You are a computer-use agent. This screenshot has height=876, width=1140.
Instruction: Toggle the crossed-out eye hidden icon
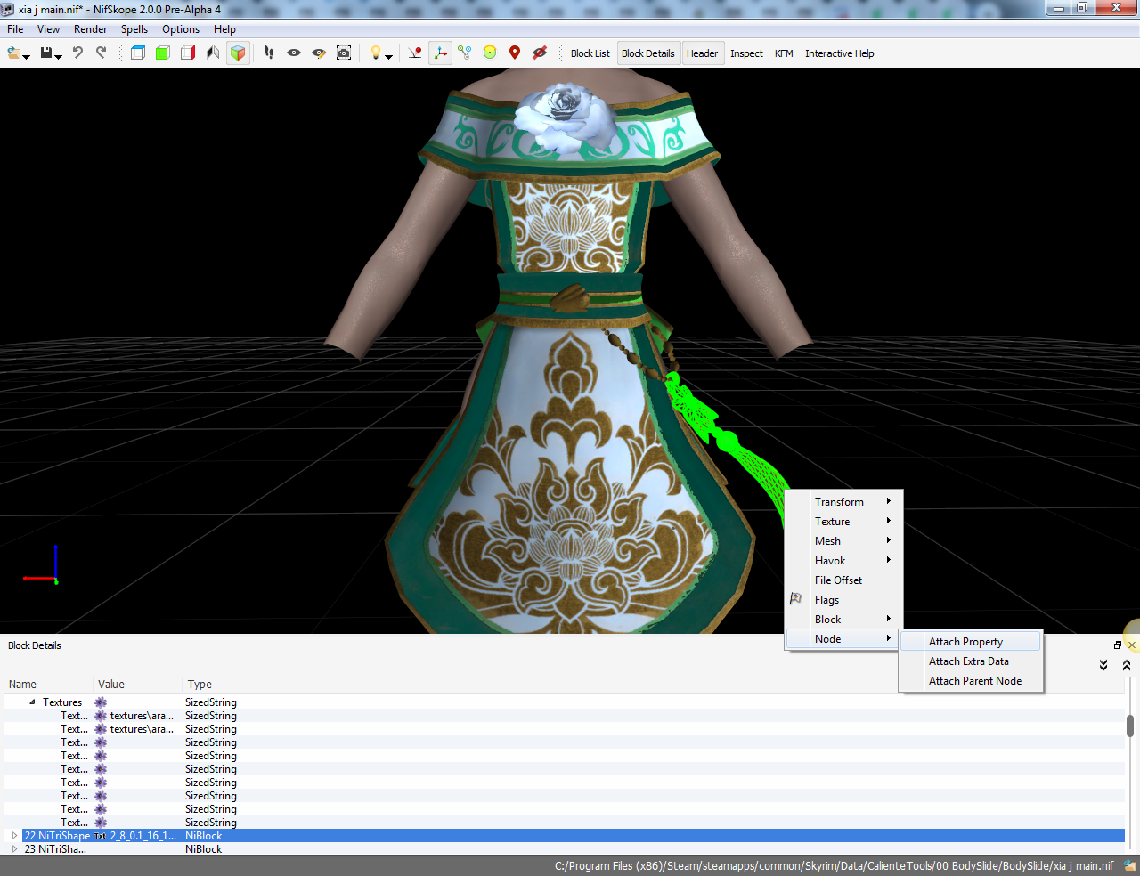540,53
